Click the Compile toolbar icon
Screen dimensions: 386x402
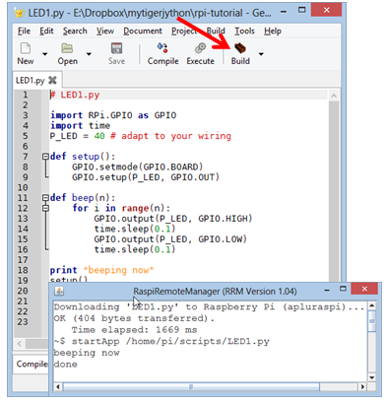click(x=162, y=48)
